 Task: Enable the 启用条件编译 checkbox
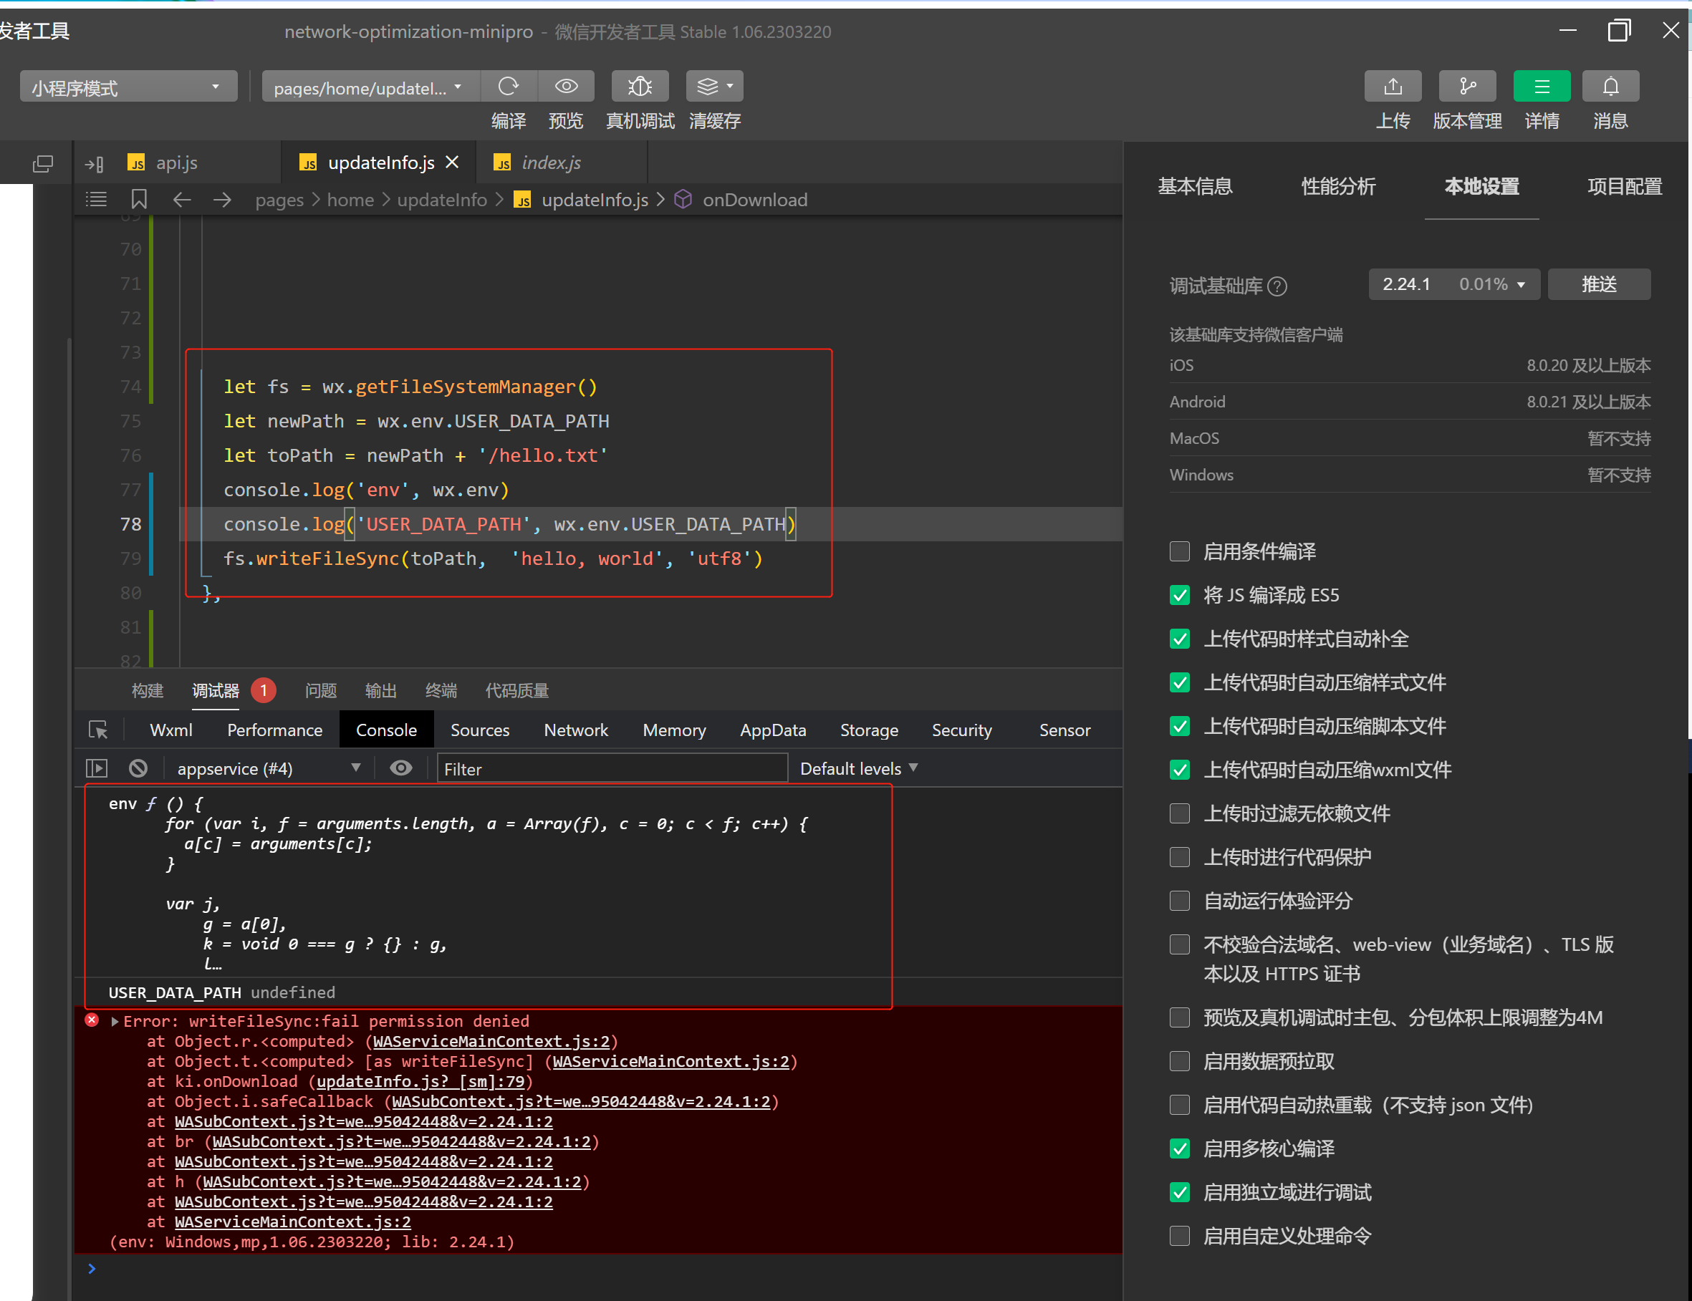click(x=1179, y=551)
